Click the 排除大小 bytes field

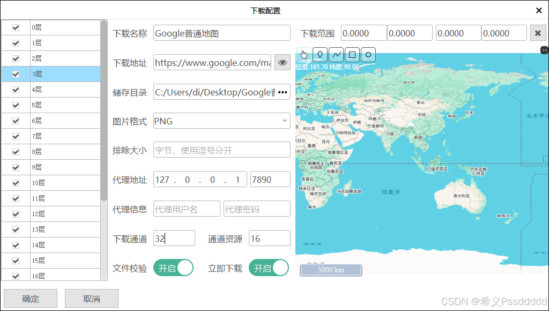(221, 150)
